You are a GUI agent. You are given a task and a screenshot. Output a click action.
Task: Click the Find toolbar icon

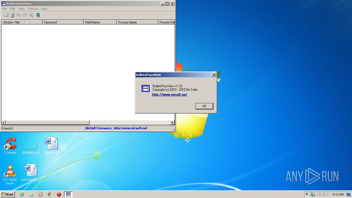[31, 15]
